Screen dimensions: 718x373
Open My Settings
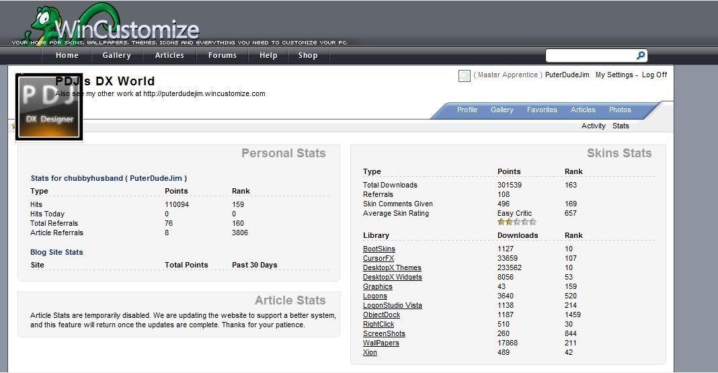(614, 75)
